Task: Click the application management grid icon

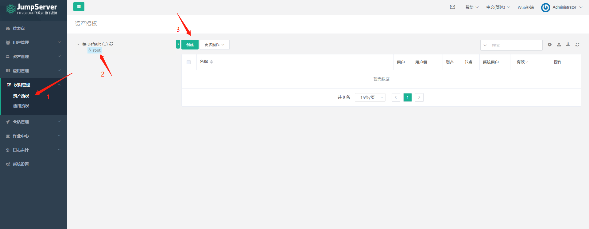Action: pyautogui.click(x=8, y=71)
